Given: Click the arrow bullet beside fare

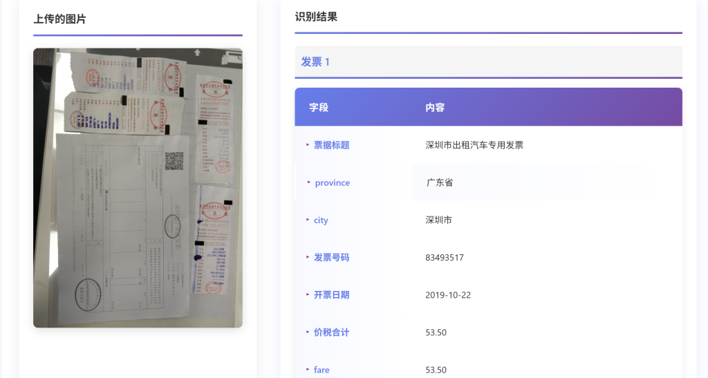Looking at the screenshot, I should pos(308,370).
